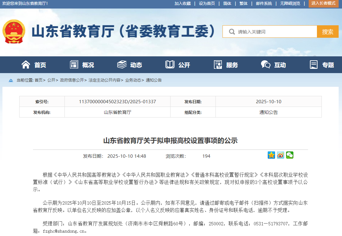
Task: Open 邮件系统 mail system link
Action: 264,3
